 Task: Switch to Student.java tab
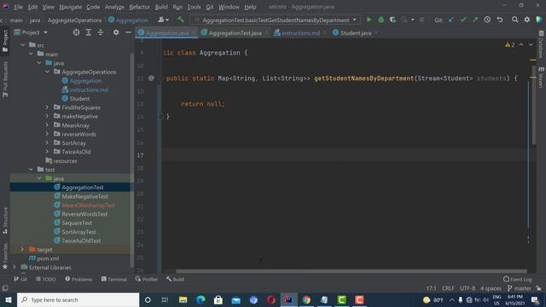click(x=356, y=32)
